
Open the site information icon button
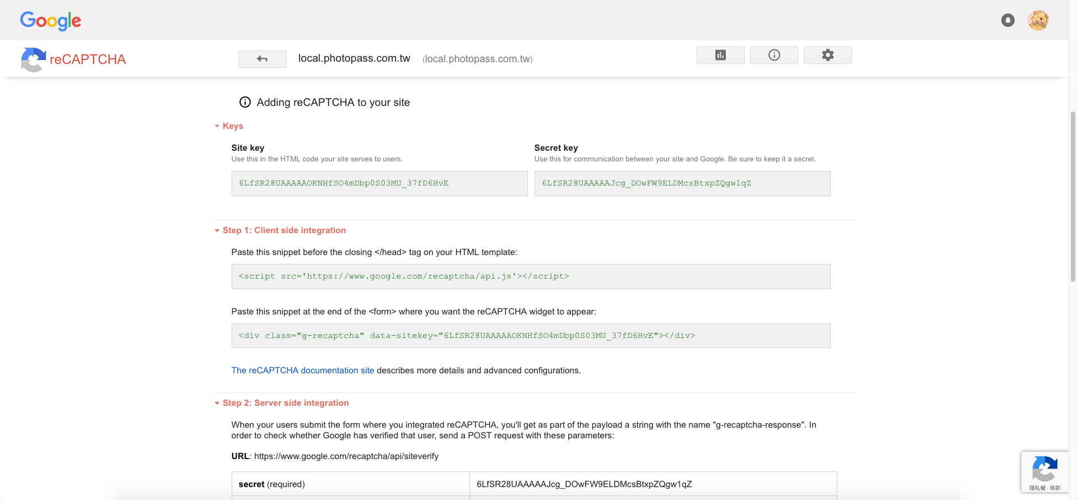tap(774, 55)
